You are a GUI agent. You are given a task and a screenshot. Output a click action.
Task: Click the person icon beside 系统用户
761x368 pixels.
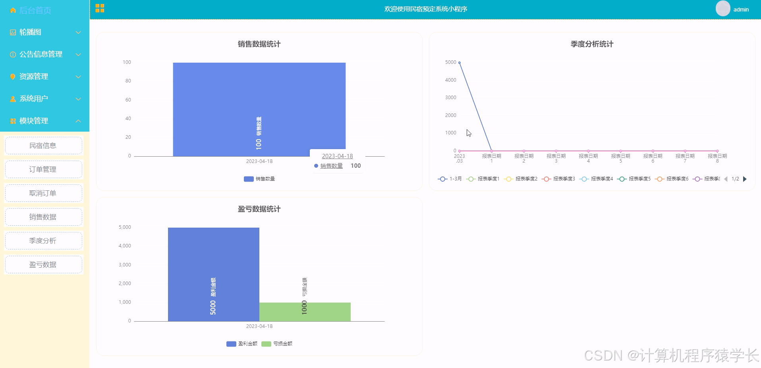[x=13, y=99]
